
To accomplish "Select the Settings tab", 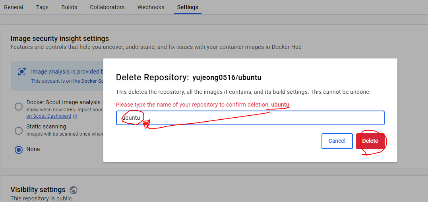I will coord(188,7).
